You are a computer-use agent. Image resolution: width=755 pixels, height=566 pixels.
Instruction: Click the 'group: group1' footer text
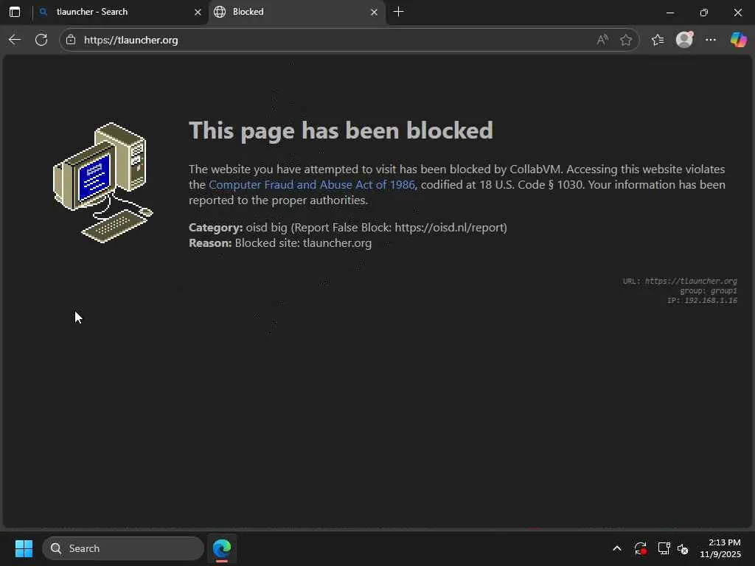(x=709, y=290)
